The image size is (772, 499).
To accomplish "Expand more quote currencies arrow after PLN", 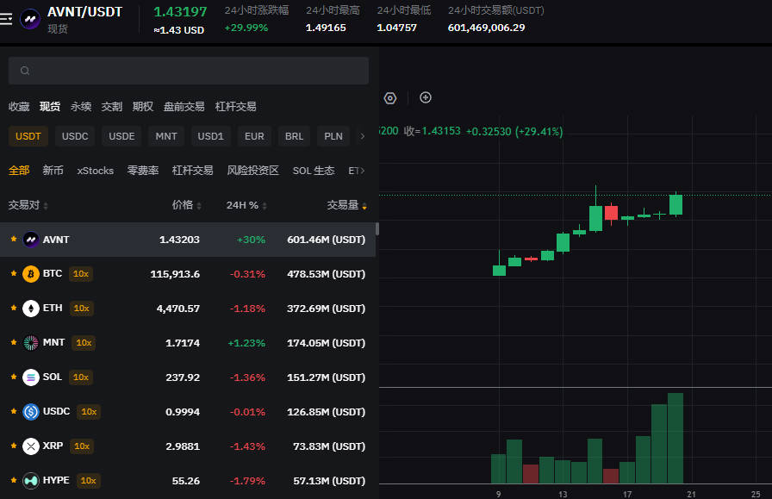I will (363, 136).
